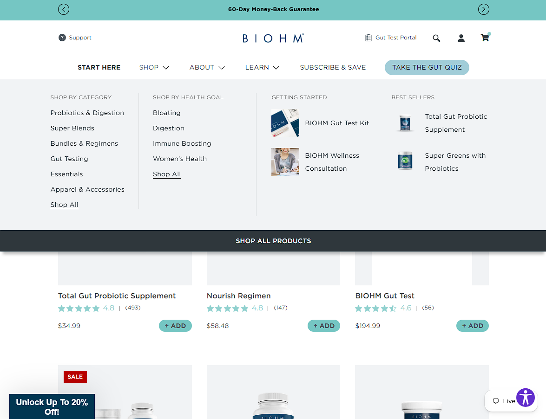546x419 pixels.
Task: Open BIOHM Gut Test Kit link
Action: coord(337,123)
